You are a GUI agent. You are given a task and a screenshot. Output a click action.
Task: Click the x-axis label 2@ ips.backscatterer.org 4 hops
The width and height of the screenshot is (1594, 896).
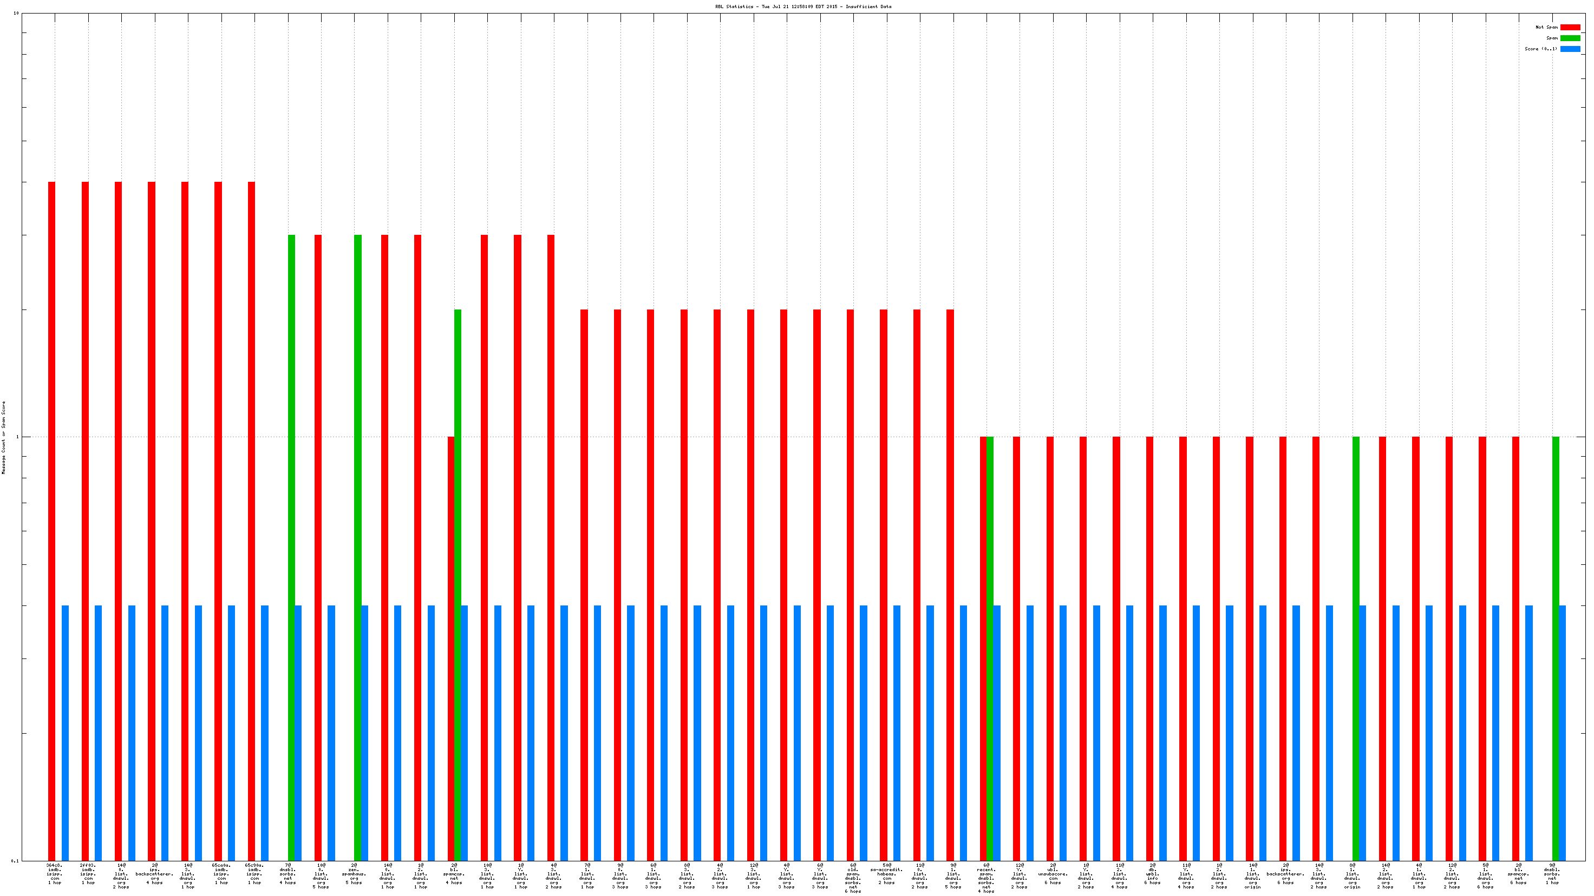pos(154,873)
